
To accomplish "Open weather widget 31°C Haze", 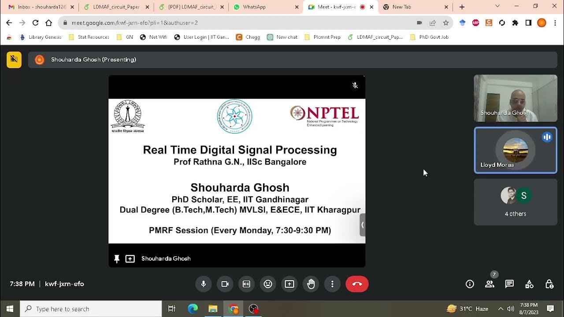I will click(467, 309).
